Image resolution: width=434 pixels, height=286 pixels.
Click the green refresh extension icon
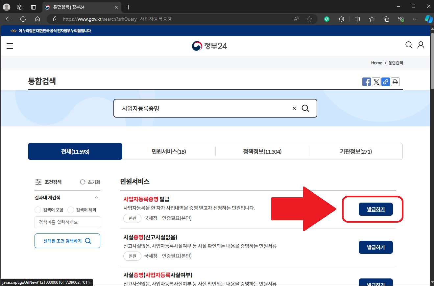tap(327, 19)
